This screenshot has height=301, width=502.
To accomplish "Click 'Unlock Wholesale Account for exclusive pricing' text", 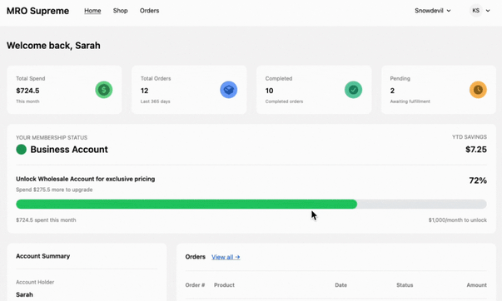I will [86, 179].
